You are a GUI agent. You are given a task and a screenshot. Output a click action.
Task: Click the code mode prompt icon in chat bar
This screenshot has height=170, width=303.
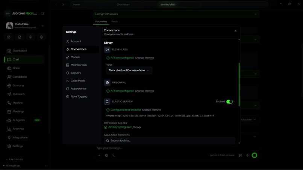[114, 155]
